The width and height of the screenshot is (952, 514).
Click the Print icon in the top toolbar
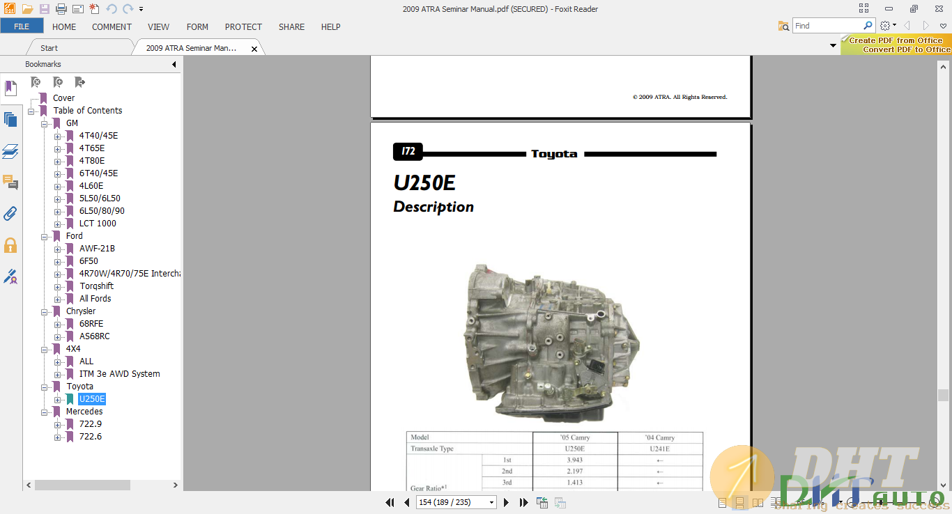[61, 9]
